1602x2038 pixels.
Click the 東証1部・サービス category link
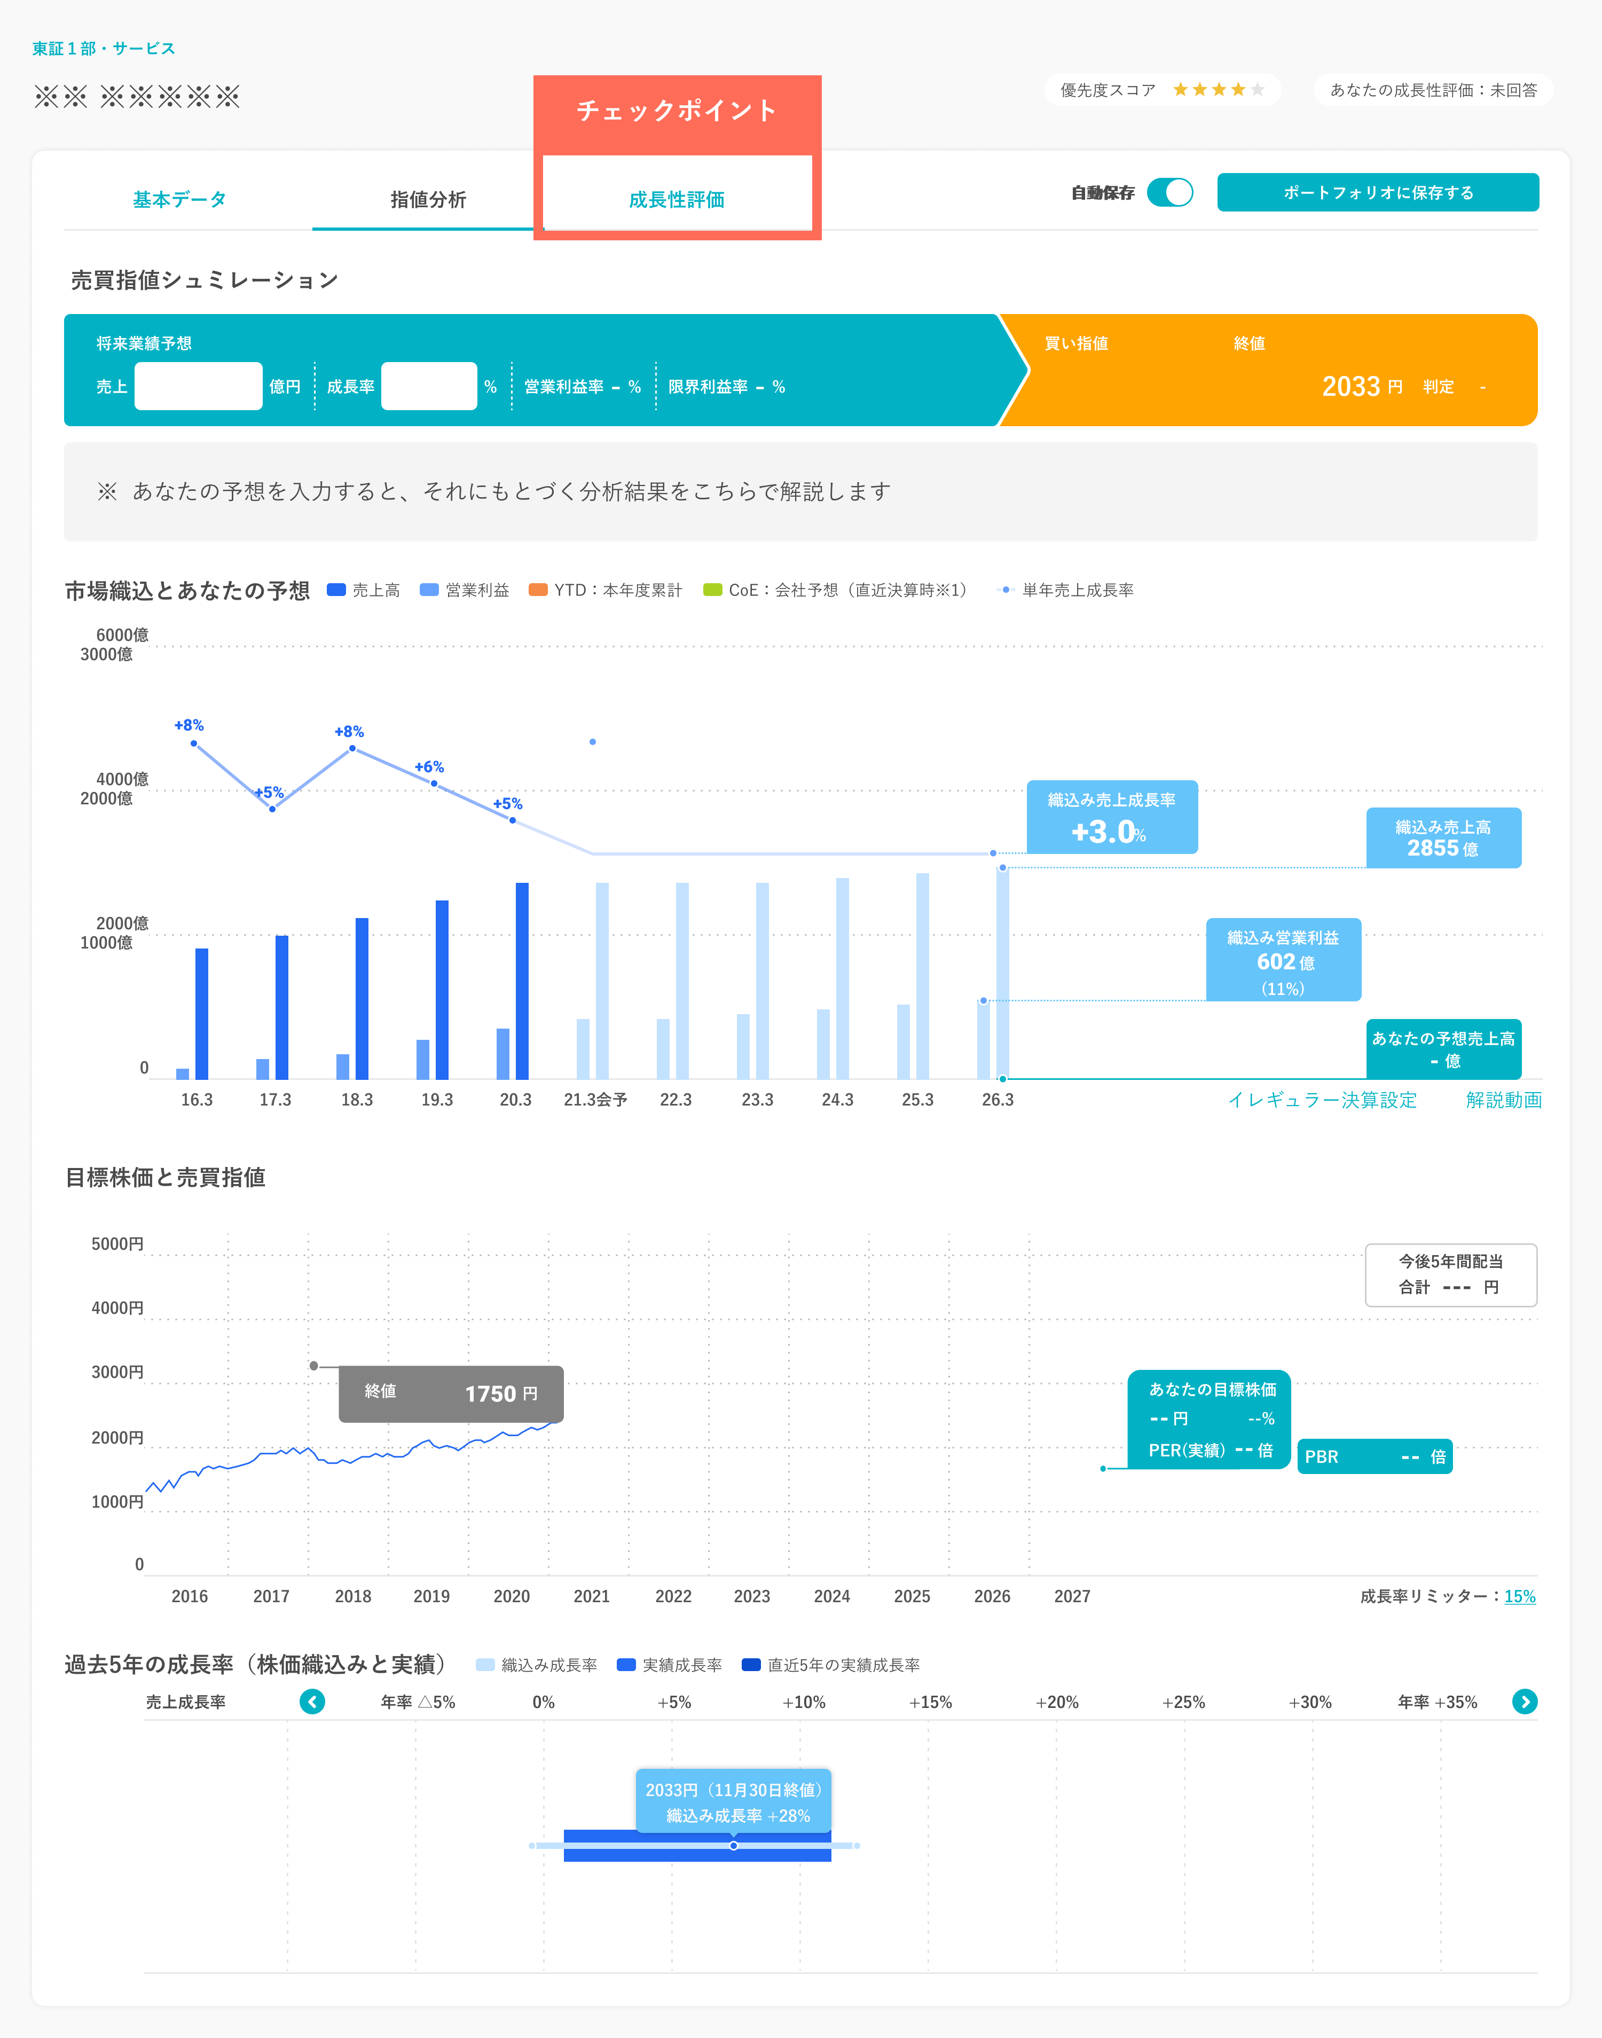coord(103,48)
